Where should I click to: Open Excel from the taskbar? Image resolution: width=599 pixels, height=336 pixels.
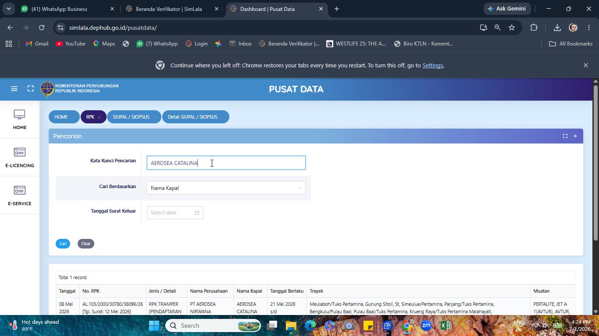click(446, 325)
